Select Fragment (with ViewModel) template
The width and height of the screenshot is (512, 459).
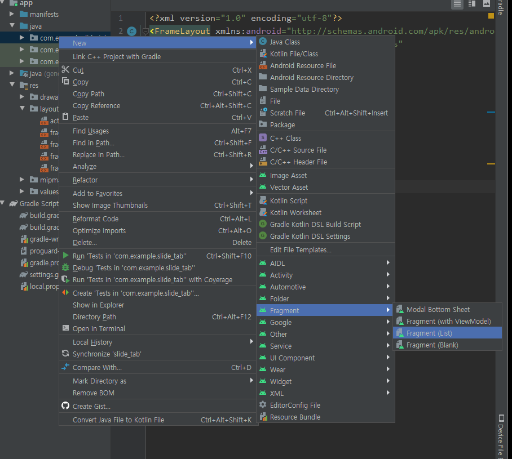click(x=447, y=322)
